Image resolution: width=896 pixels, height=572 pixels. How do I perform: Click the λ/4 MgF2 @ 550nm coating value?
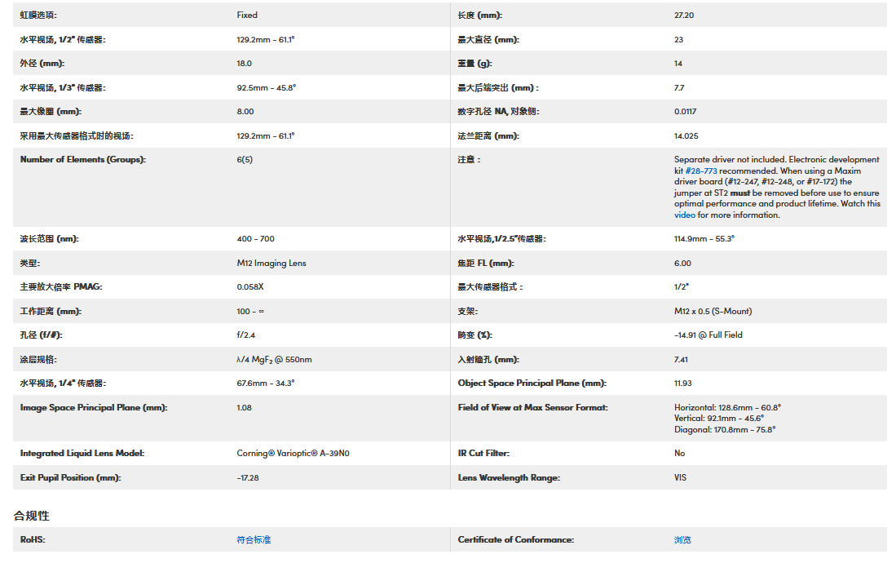(x=274, y=359)
